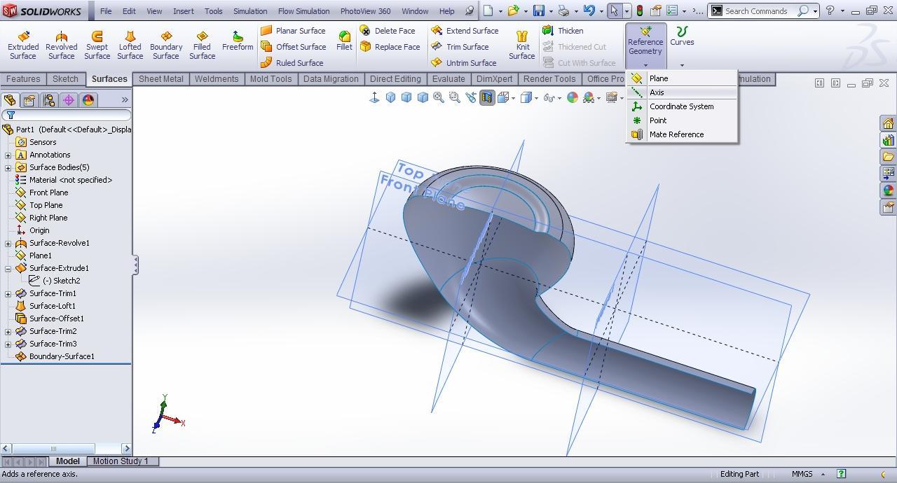This screenshot has height=483, width=897.
Task: Collapse the Surface-Extrude1 feature
Action: tap(8, 268)
